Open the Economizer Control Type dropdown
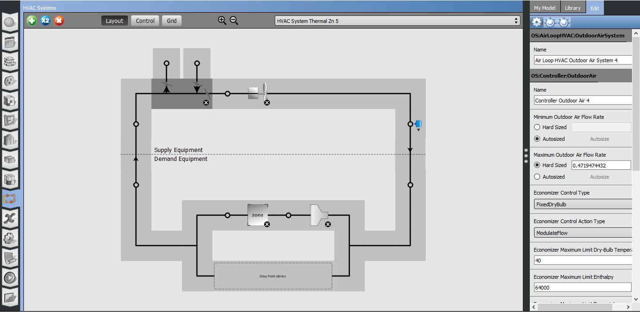The width and height of the screenshot is (640, 312). 583,204
